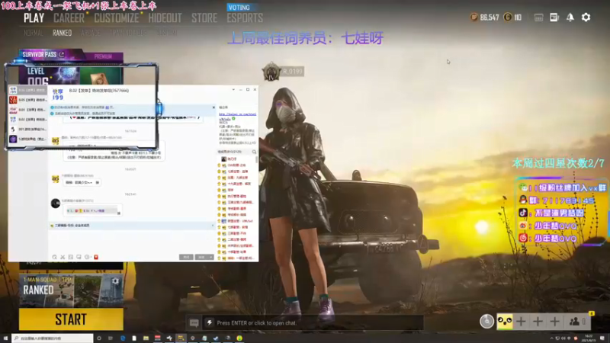Image resolution: width=610 pixels, height=343 pixels.
Task: Select the NORMAL match mode tab
Action: point(34,33)
